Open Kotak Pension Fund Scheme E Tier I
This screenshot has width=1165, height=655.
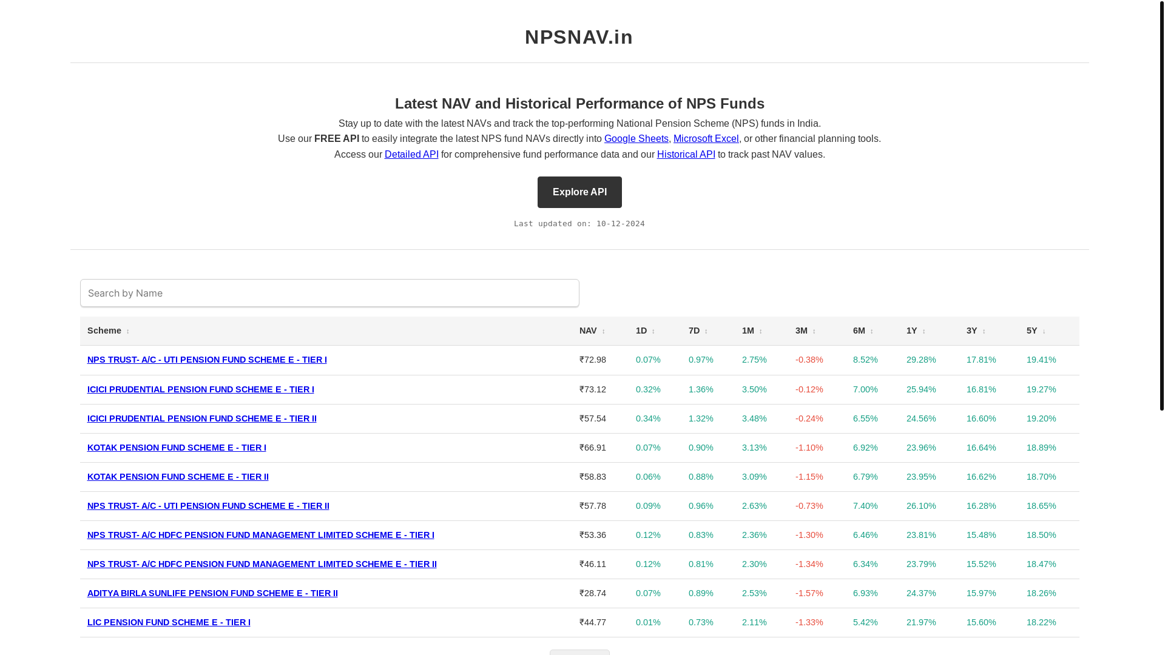[177, 448]
